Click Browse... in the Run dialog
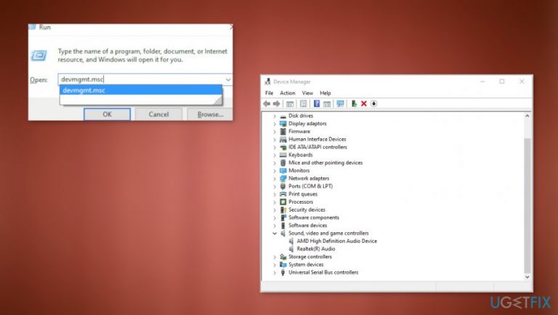This screenshot has height=315, width=558. [x=210, y=114]
